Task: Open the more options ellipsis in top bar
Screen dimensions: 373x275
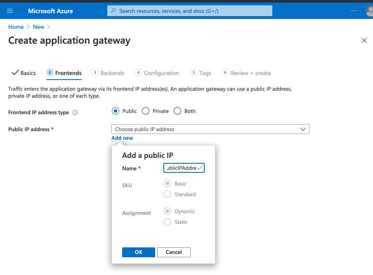Action: click(x=354, y=10)
